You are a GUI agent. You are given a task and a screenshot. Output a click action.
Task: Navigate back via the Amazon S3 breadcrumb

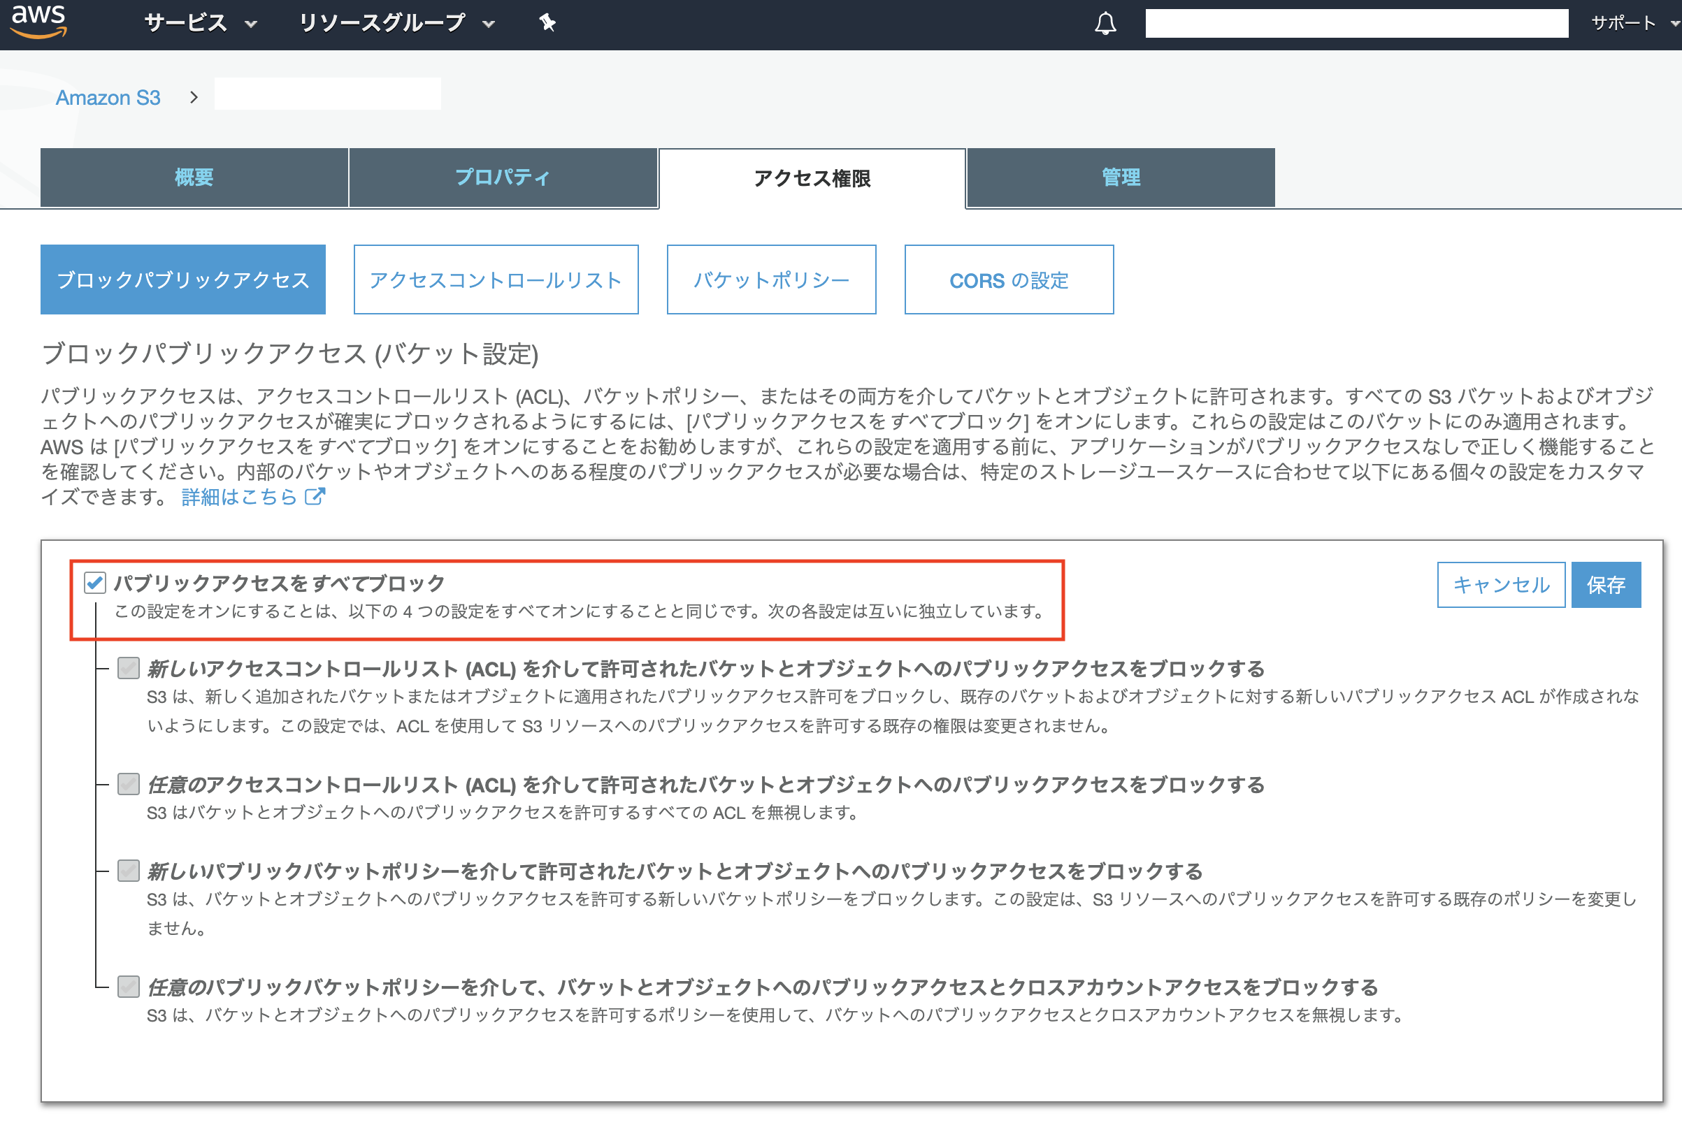[108, 97]
